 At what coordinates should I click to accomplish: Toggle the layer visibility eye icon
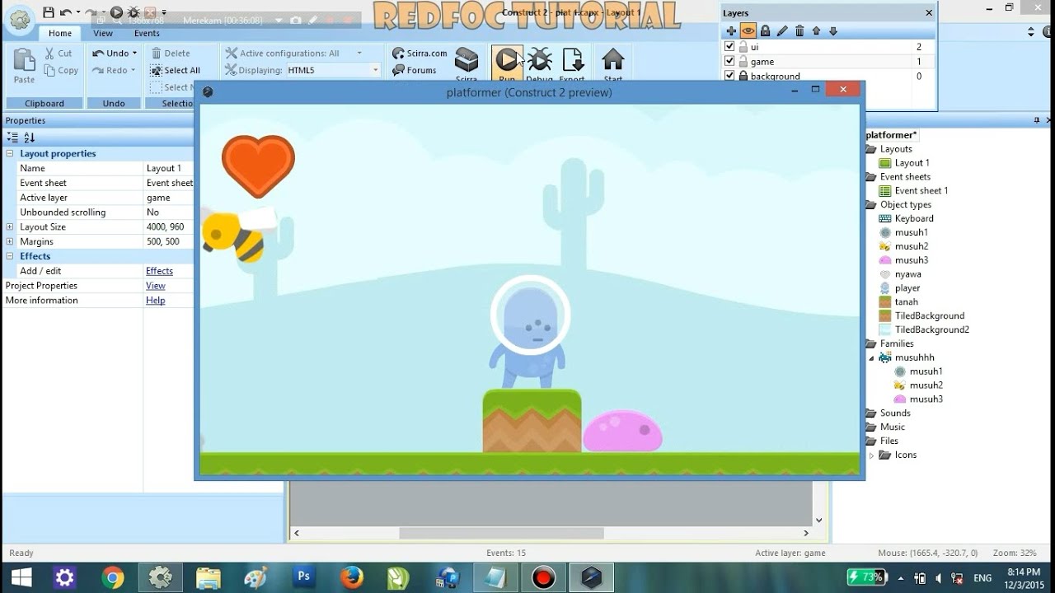[x=748, y=31]
